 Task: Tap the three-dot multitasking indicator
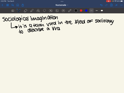tap(62, 1)
